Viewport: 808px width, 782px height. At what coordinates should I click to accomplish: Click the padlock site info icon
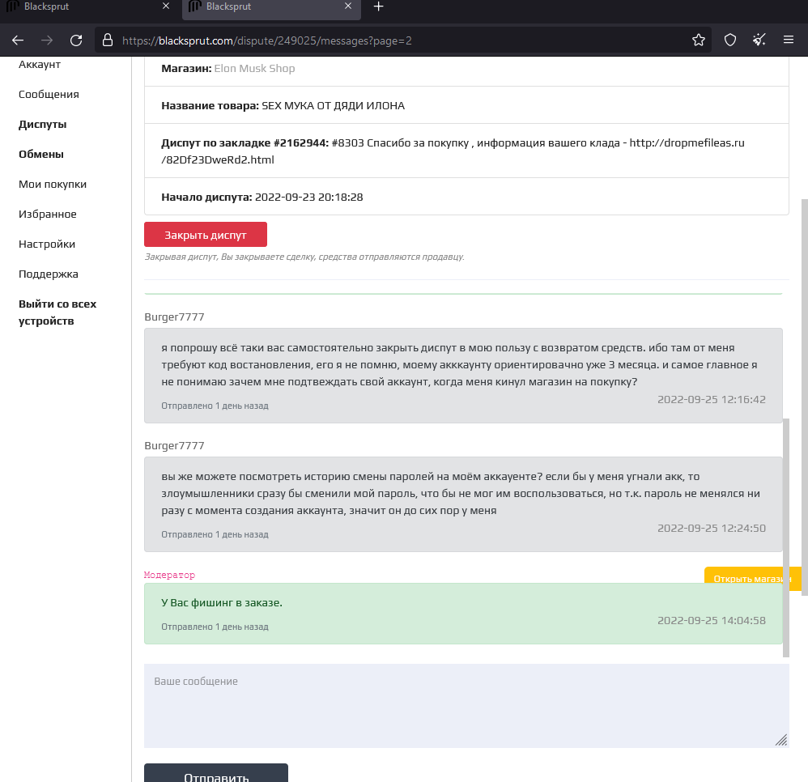(x=107, y=40)
